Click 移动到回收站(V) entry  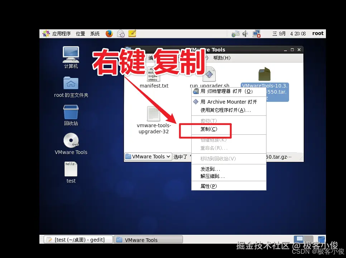tap(229, 159)
